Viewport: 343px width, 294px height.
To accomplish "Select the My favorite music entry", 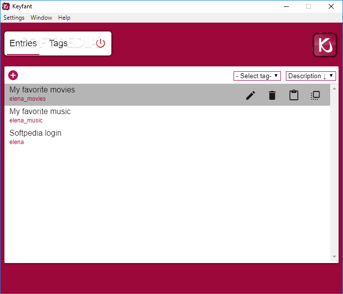I will point(168,117).
